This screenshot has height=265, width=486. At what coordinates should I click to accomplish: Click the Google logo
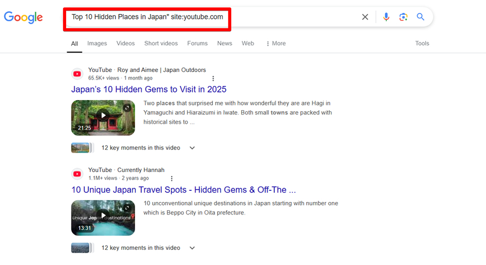[x=23, y=17]
